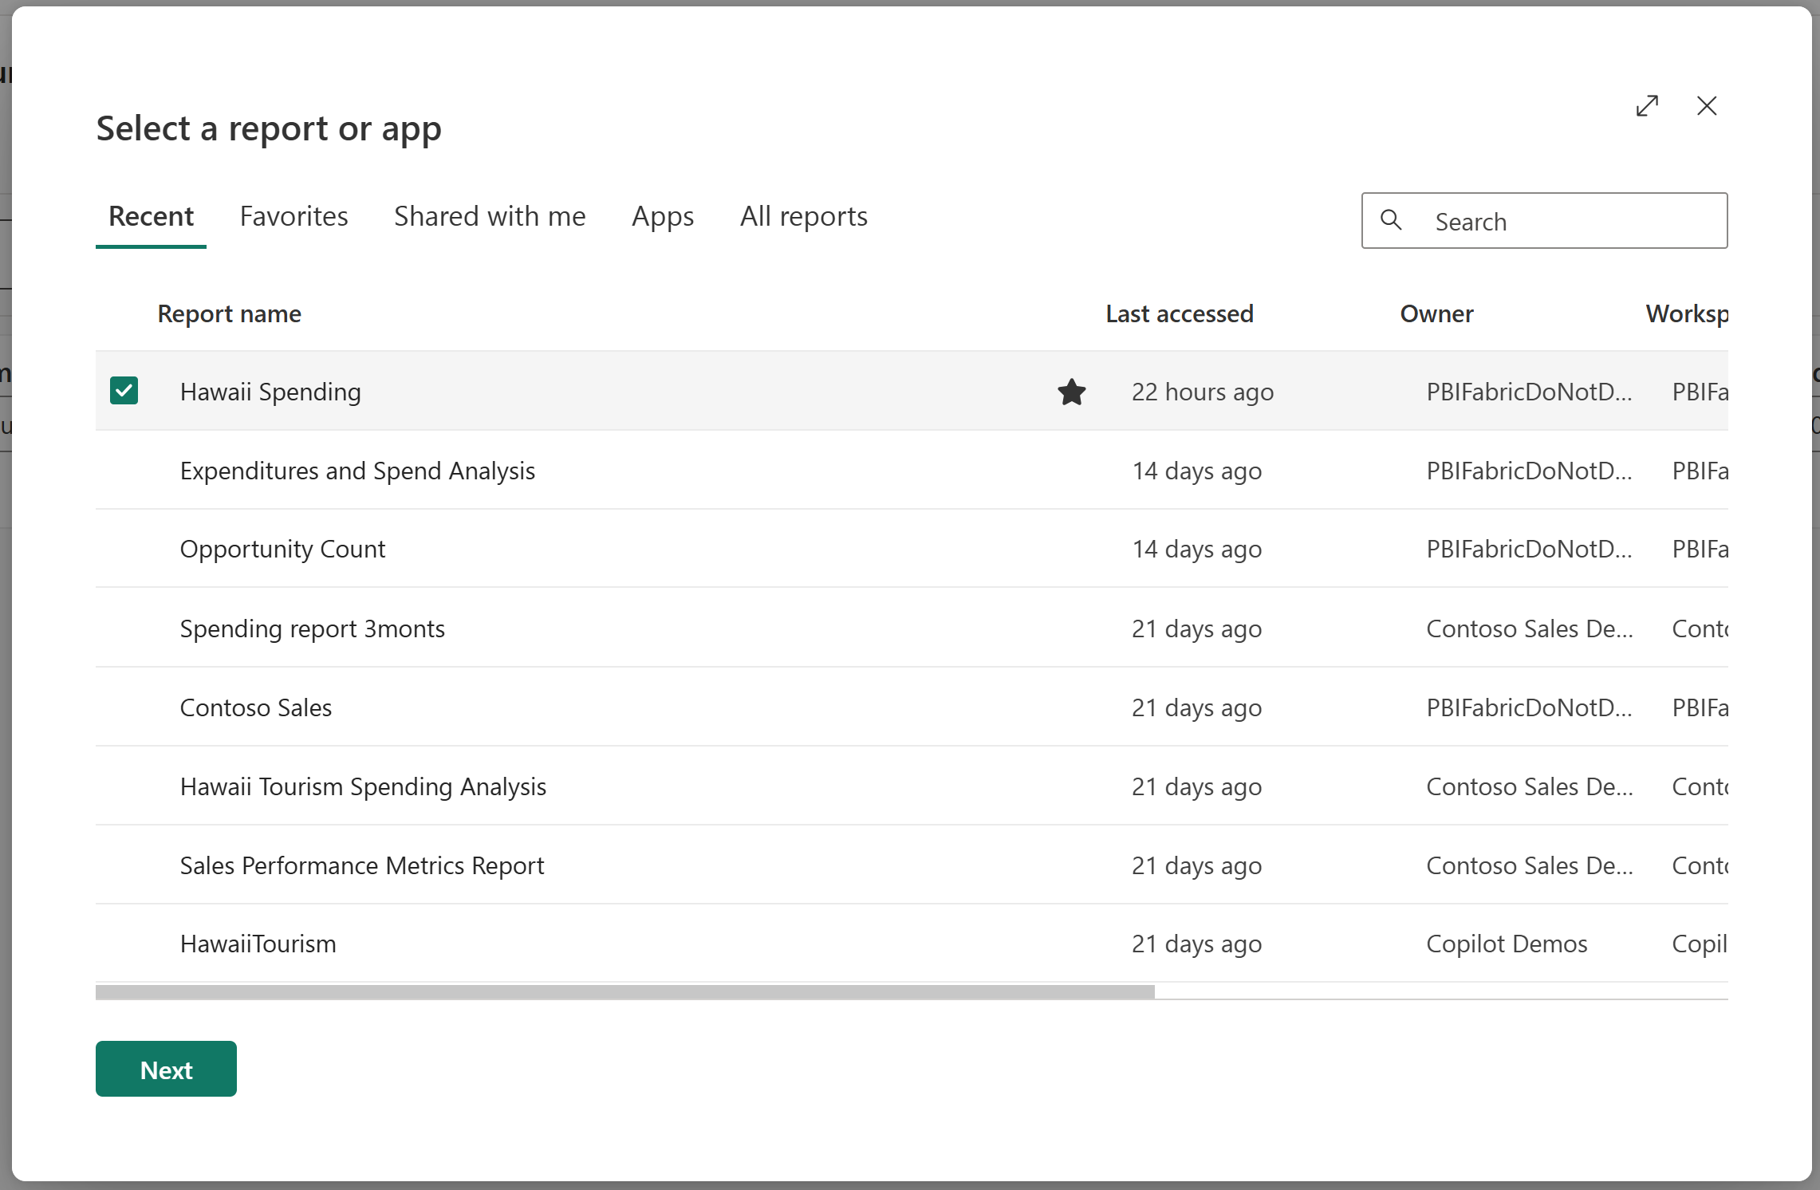
Task: Select the Expenditures and Spend Analysis report
Action: tap(358, 469)
